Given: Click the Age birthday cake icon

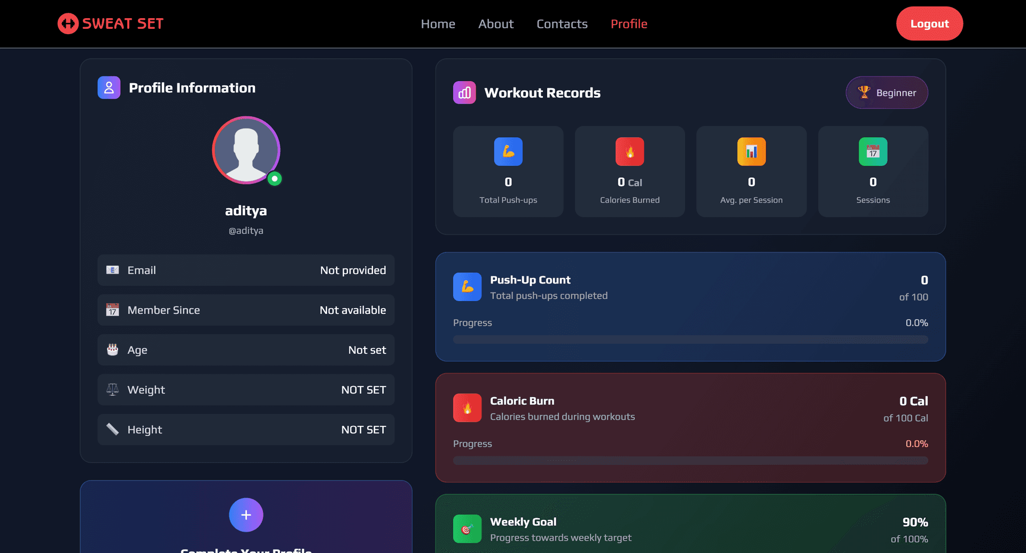Looking at the screenshot, I should pyautogui.click(x=112, y=350).
